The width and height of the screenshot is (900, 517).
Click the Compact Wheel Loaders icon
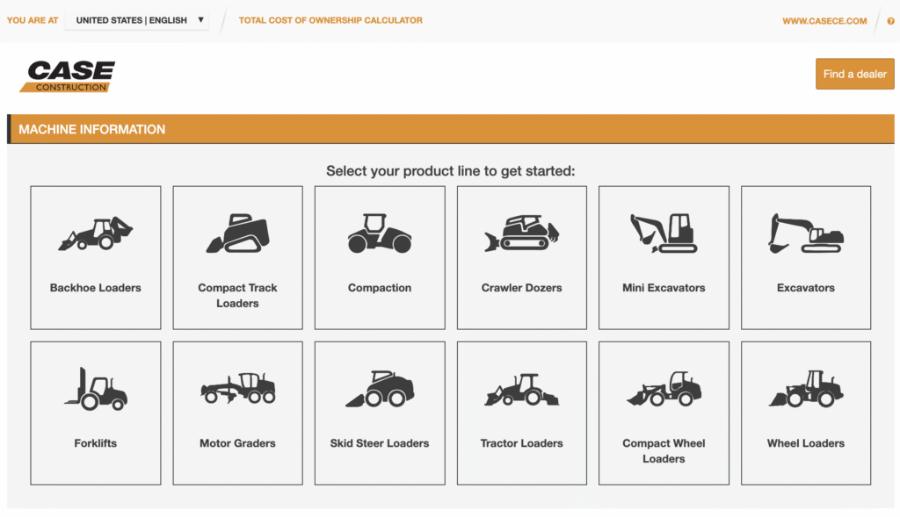tap(664, 389)
